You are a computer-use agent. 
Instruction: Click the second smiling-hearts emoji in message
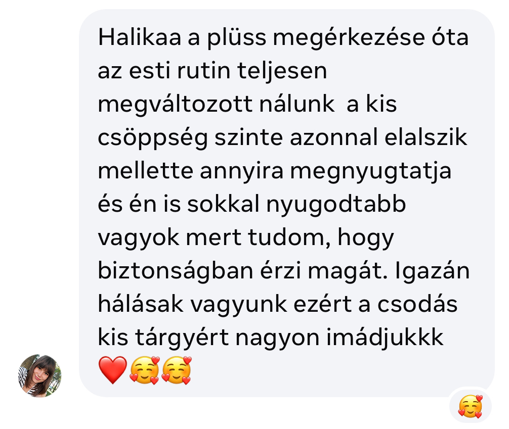tap(176, 370)
